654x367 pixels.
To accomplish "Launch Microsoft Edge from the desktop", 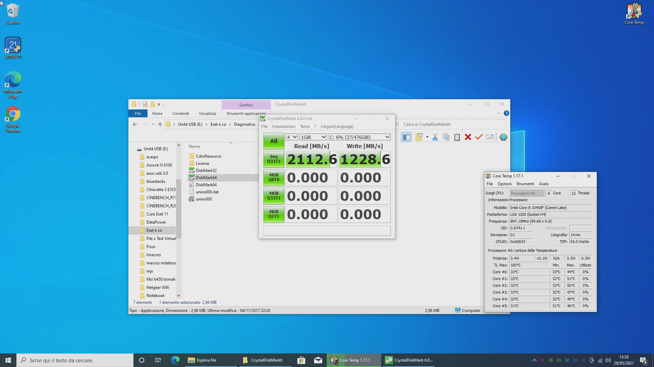I will pos(13,85).
